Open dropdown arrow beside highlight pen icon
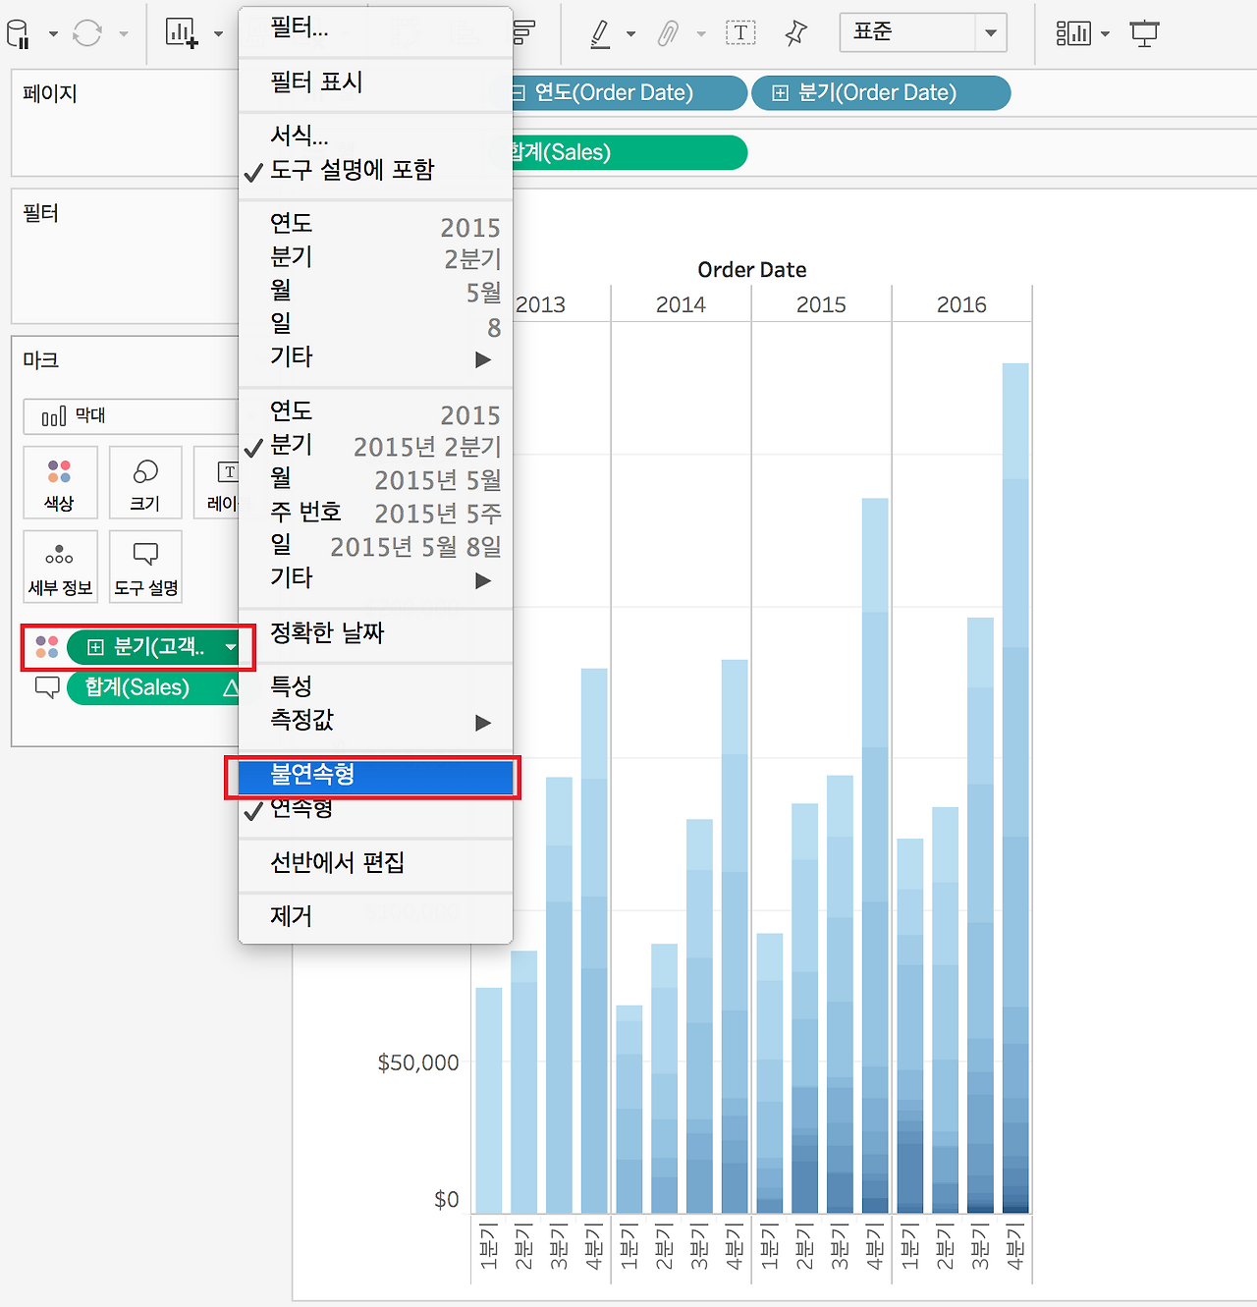 pos(630,34)
